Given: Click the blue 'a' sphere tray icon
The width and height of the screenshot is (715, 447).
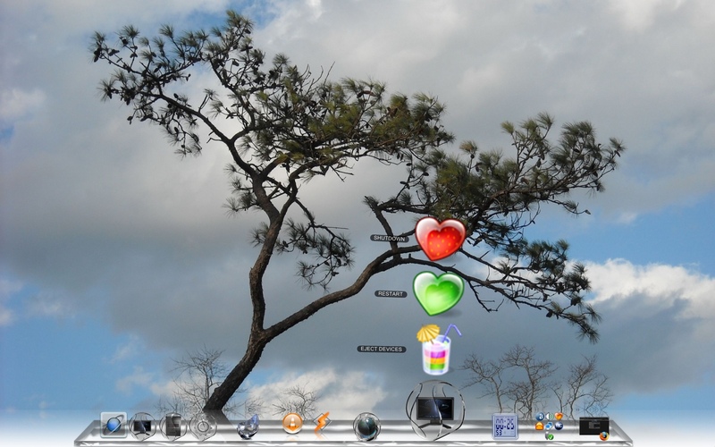Looking at the screenshot, I should 540,417.
